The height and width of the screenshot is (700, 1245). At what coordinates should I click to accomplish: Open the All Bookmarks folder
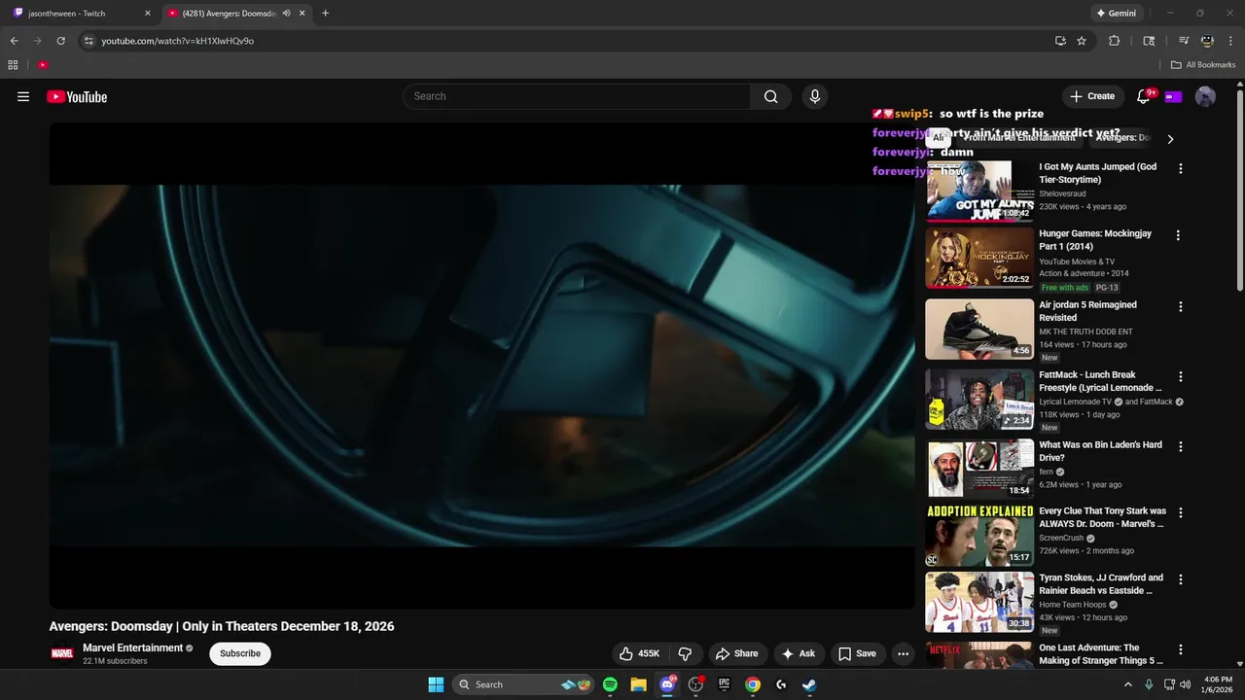pos(1203,65)
